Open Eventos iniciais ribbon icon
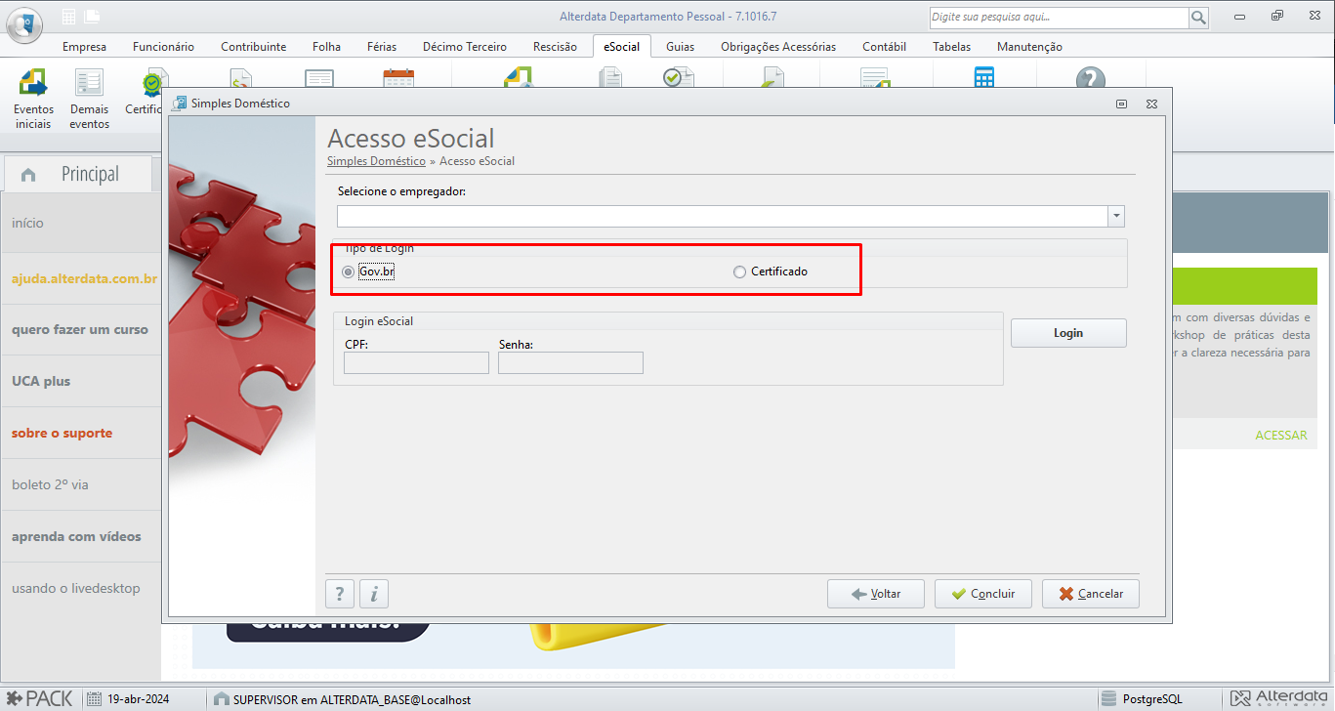The width and height of the screenshot is (1335, 711). click(x=34, y=100)
